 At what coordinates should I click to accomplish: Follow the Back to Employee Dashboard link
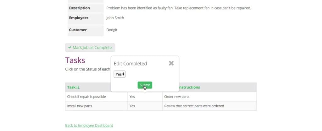89,125
